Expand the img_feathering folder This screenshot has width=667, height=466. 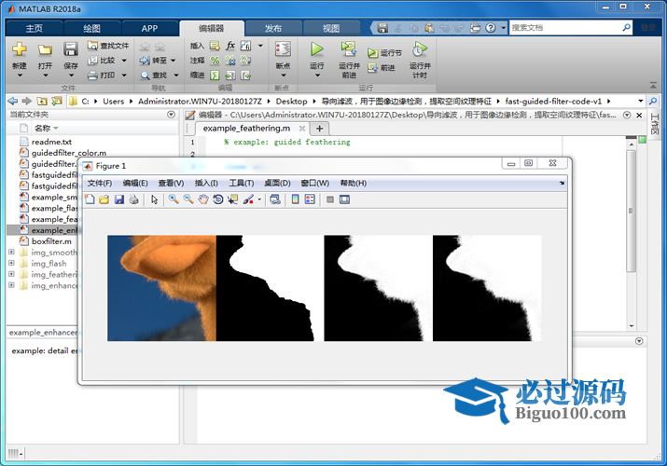(x=11, y=274)
